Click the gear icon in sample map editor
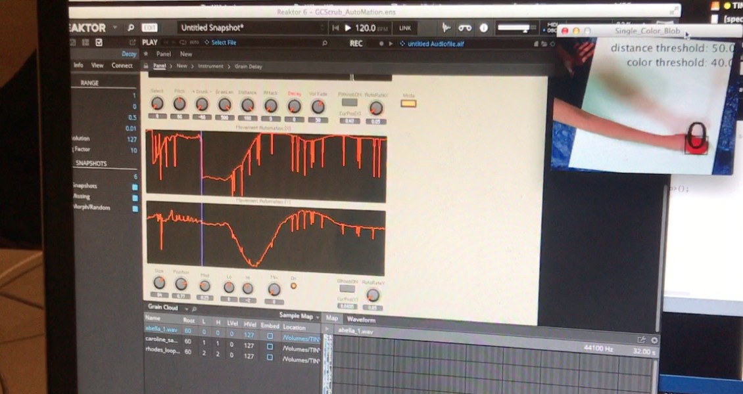The image size is (743, 394). click(x=654, y=340)
